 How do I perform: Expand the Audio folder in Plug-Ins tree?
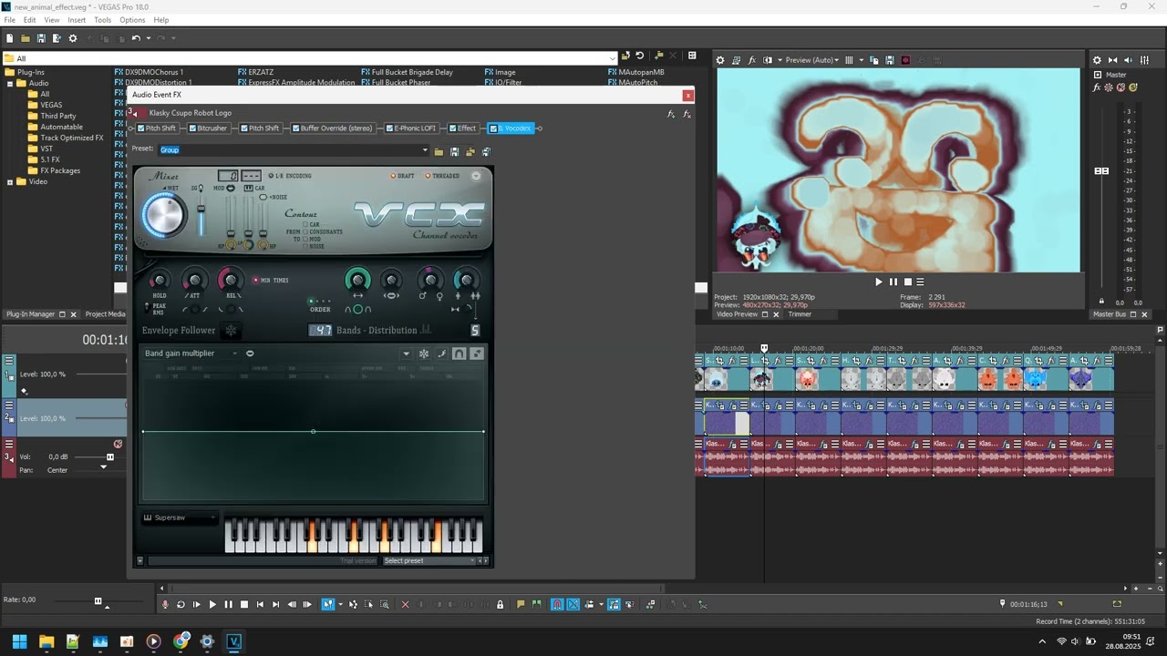click(10, 83)
